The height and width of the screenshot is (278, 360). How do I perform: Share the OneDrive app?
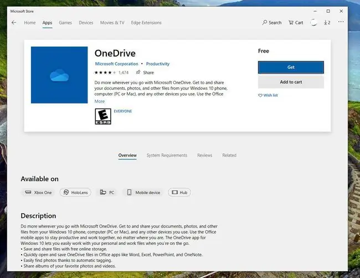click(x=145, y=73)
